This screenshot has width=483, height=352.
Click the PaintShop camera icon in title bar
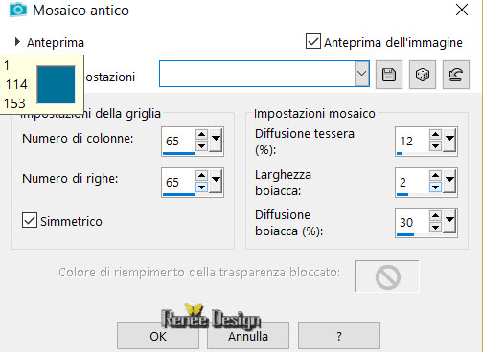[x=18, y=10]
